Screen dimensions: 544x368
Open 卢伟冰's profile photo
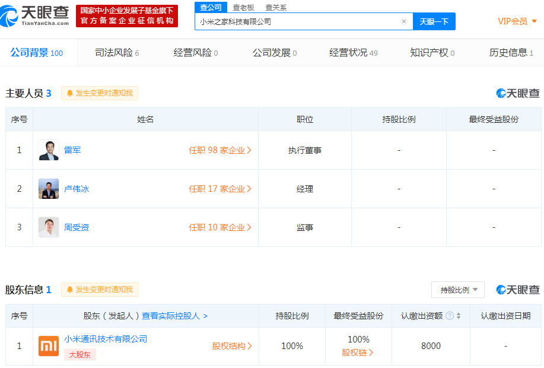tap(49, 189)
